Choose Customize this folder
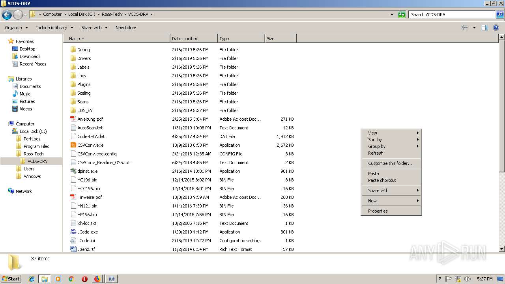 [x=391, y=163]
